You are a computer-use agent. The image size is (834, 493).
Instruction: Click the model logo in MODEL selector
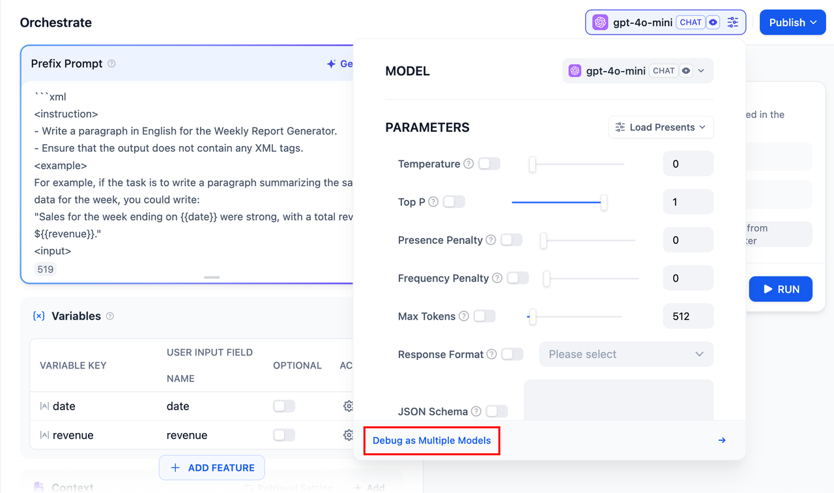575,71
